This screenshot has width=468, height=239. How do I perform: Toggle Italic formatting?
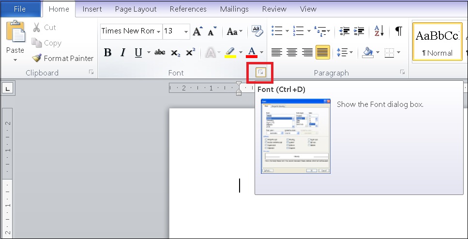pos(122,53)
